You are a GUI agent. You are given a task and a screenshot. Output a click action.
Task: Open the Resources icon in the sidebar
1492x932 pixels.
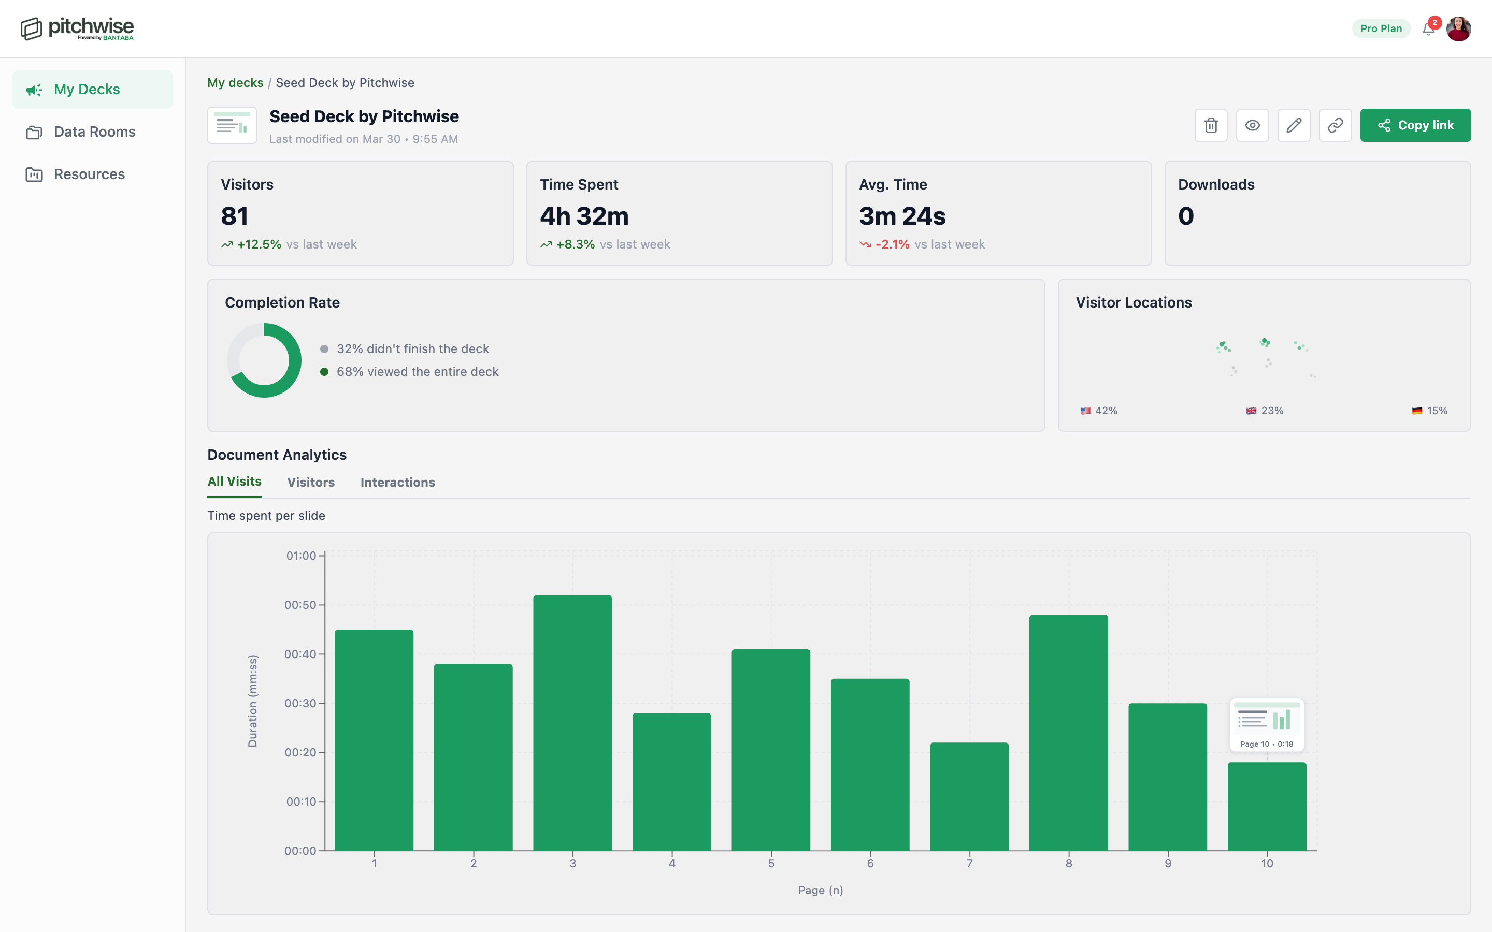(x=34, y=174)
